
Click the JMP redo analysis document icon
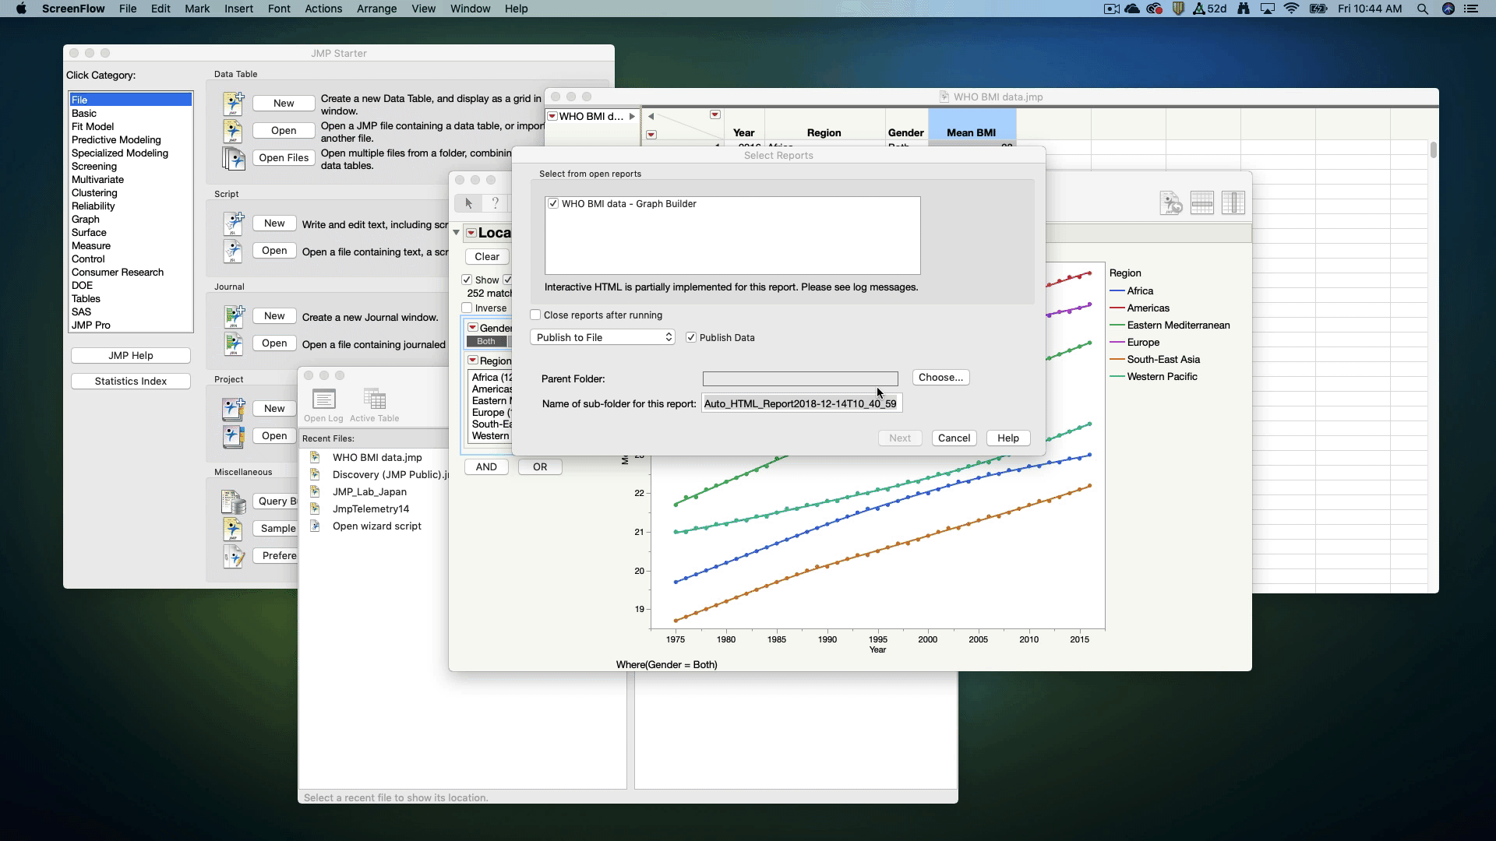1170,203
